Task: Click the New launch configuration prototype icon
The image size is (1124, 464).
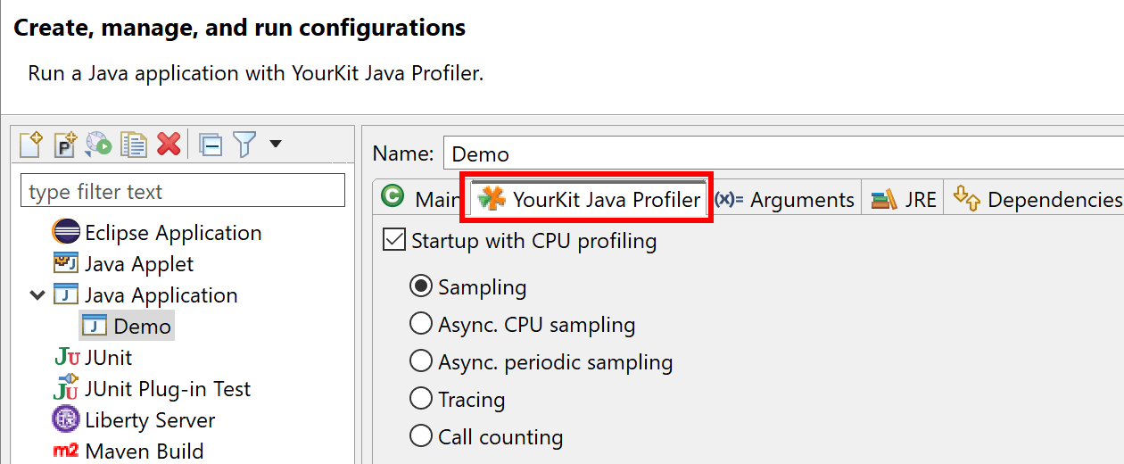Action: point(65,144)
